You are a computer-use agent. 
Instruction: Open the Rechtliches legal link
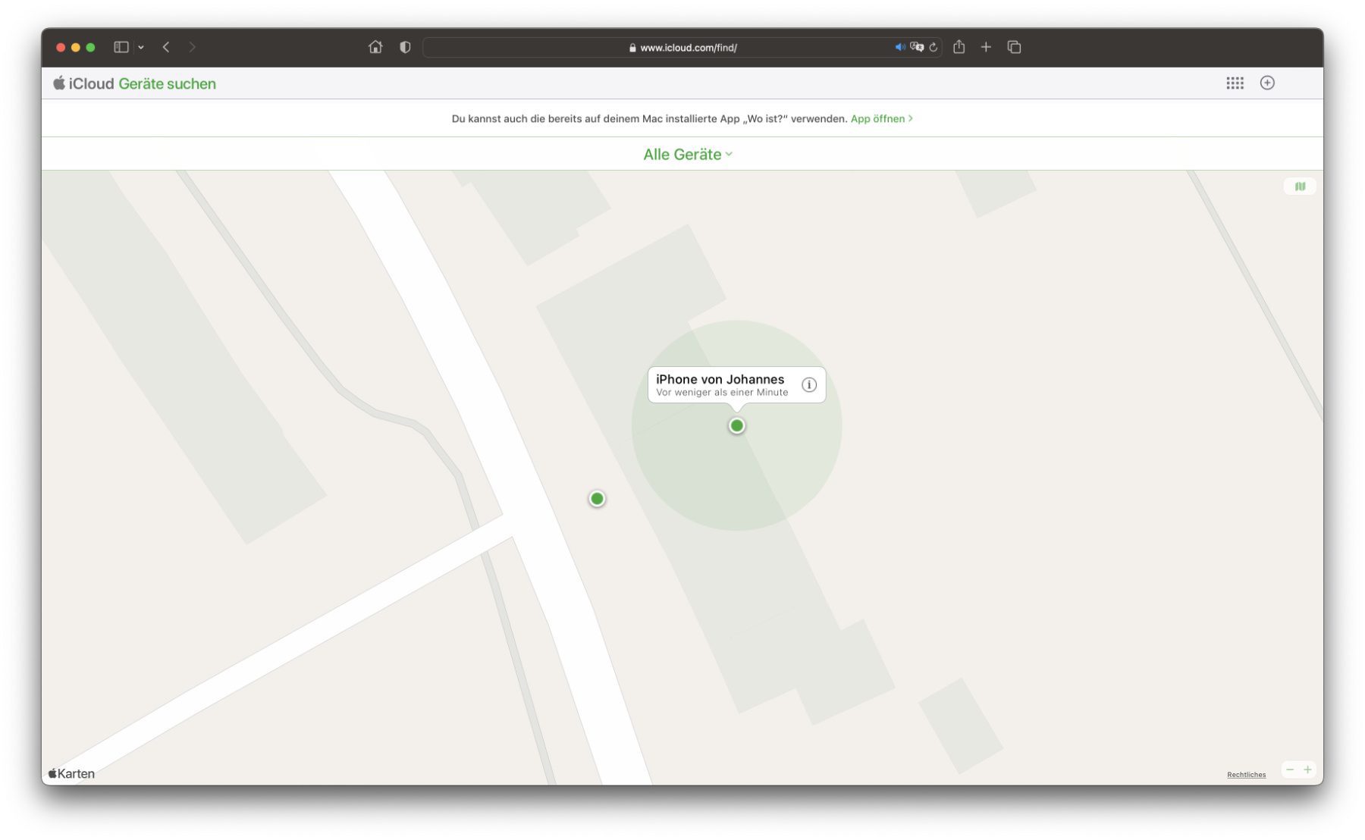click(1246, 775)
